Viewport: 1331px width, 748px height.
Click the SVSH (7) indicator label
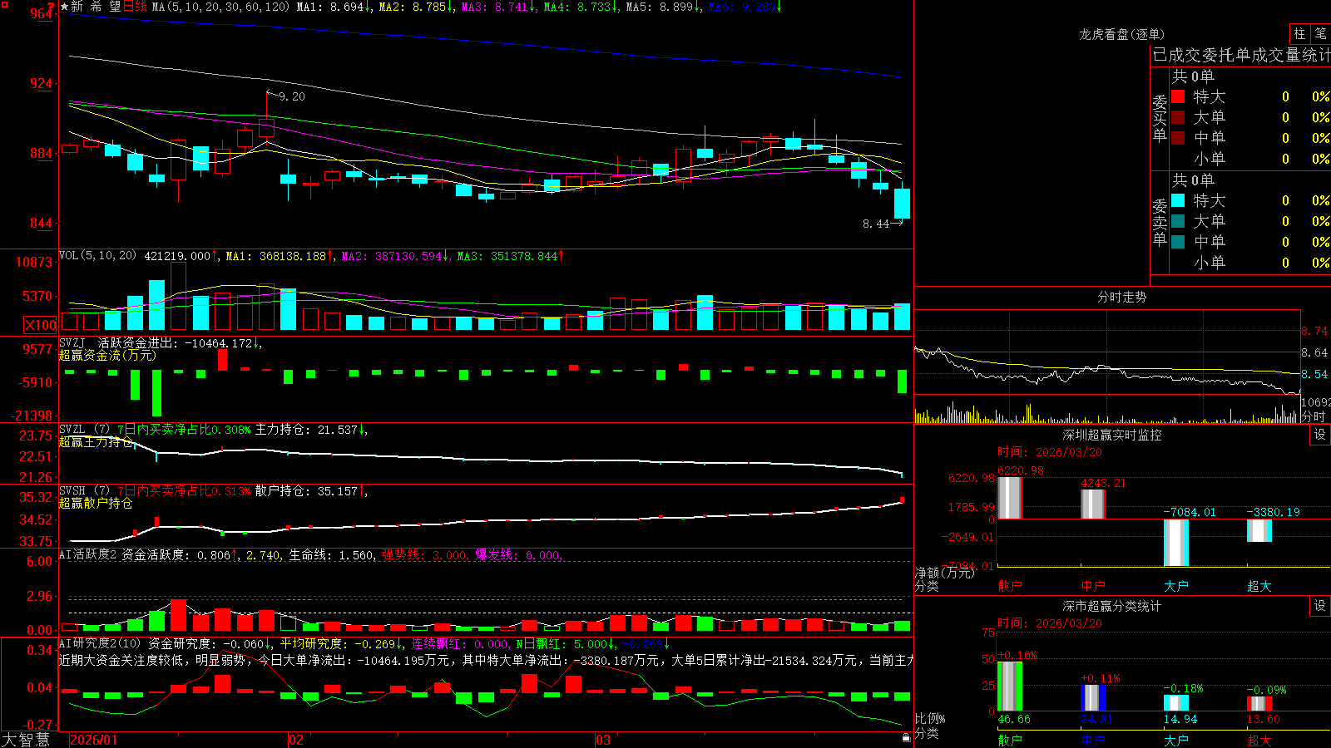[x=84, y=491]
